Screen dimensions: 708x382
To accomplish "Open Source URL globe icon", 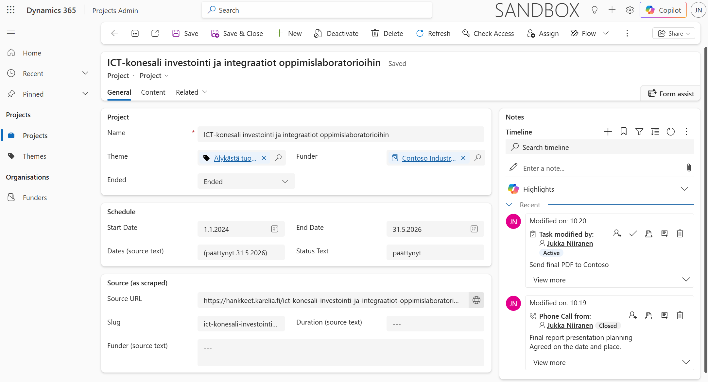I will pyautogui.click(x=476, y=300).
